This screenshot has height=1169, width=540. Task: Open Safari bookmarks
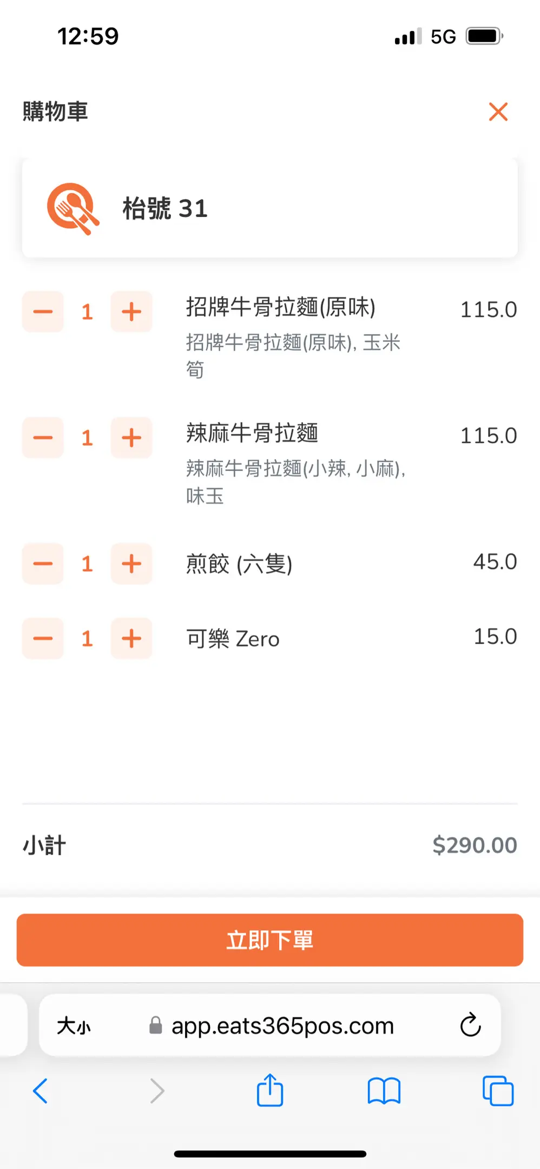pos(384,1091)
